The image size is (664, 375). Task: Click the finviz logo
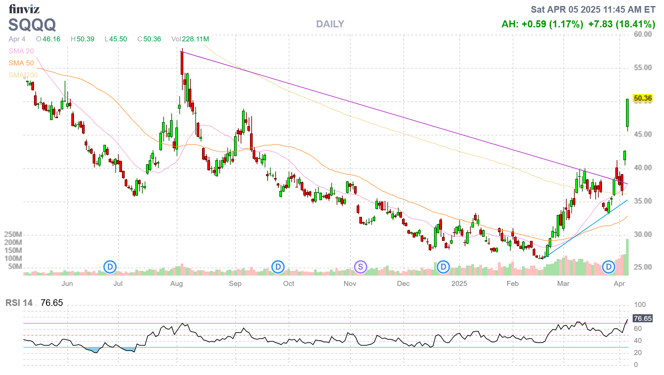click(x=24, y=9)
